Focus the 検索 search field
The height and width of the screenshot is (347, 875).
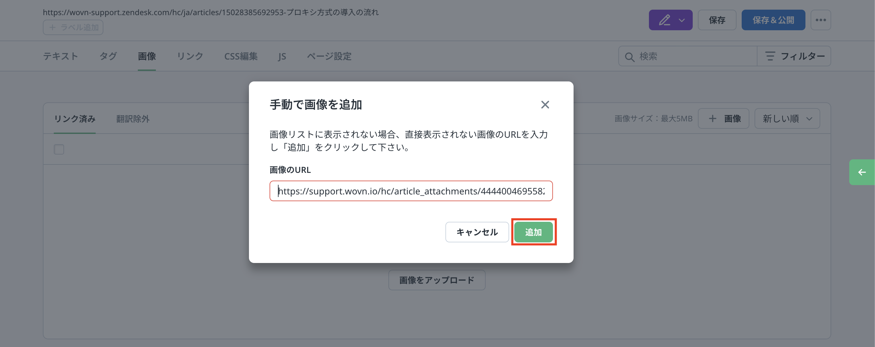point(688,56)
